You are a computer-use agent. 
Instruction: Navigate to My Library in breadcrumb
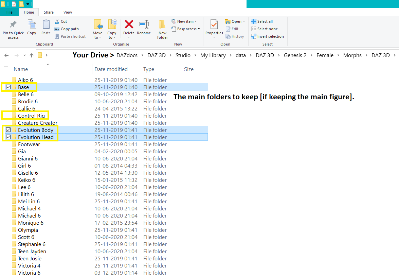point(213,55)
